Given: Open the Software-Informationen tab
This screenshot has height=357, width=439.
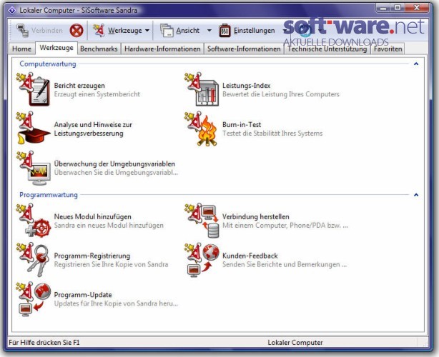Looking at the screenshot, I should [x=244, y=49].
